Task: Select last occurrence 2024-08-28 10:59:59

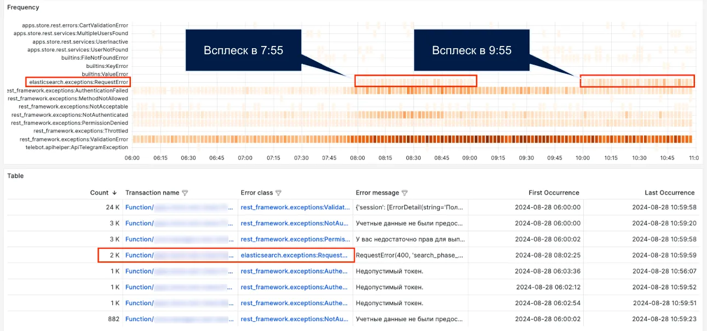Action: [x=664, y=255]
